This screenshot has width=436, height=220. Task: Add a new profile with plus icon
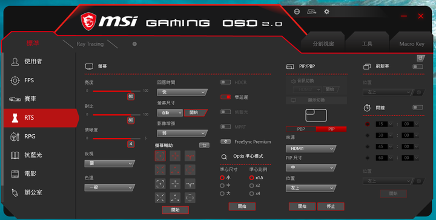pyautogui.click(x=134, y=44)
